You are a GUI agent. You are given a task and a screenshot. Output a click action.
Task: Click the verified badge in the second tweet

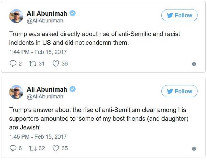(x=73, y=89)
